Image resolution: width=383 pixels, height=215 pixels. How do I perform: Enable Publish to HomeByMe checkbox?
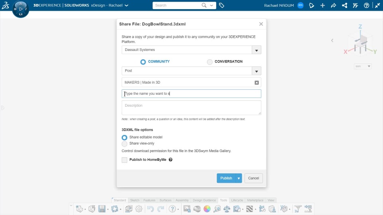pos(124,160)
